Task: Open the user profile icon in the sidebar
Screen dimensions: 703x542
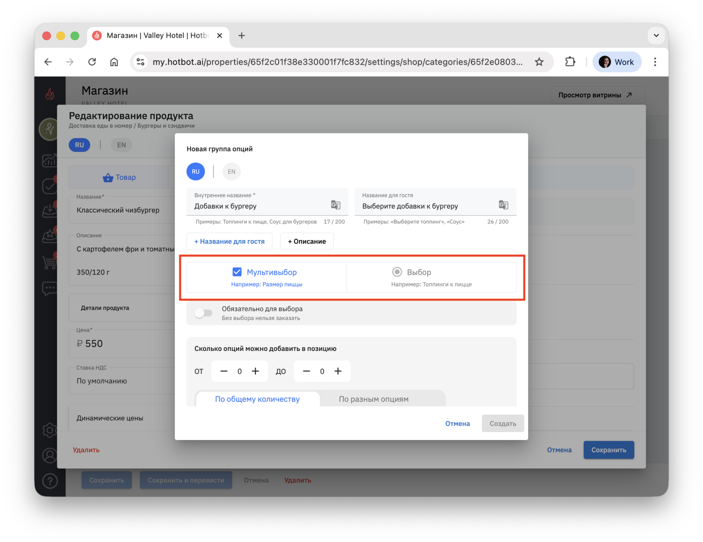Action: (x=50, y=455)
